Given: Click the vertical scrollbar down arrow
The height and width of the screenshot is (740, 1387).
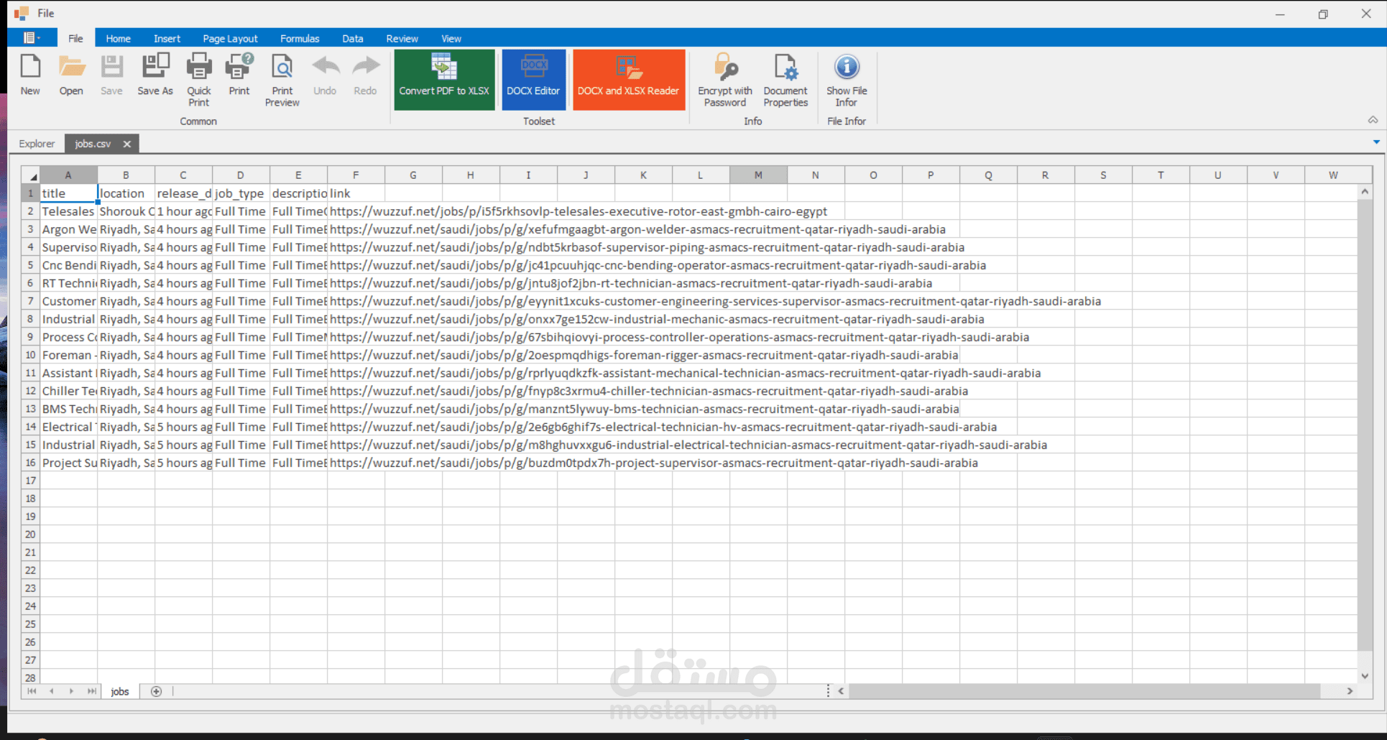Looking at the screenshot, I should click(x=1365, y=676).
